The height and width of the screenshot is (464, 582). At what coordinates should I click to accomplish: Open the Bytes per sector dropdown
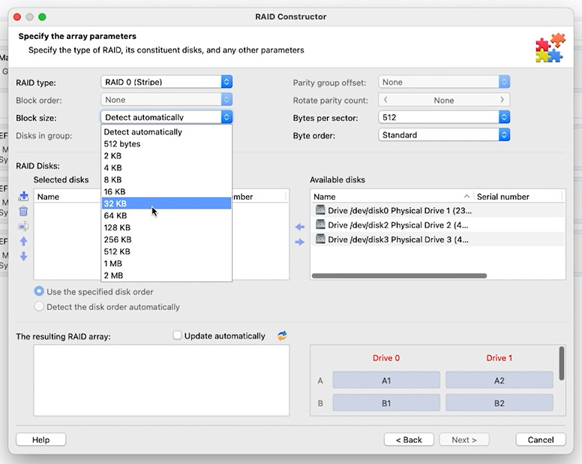click(x=444, y=117)
